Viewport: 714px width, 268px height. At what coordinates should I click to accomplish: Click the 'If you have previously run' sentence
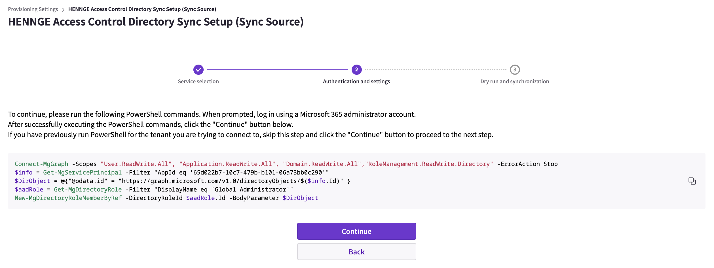click(x=251, y=135)
